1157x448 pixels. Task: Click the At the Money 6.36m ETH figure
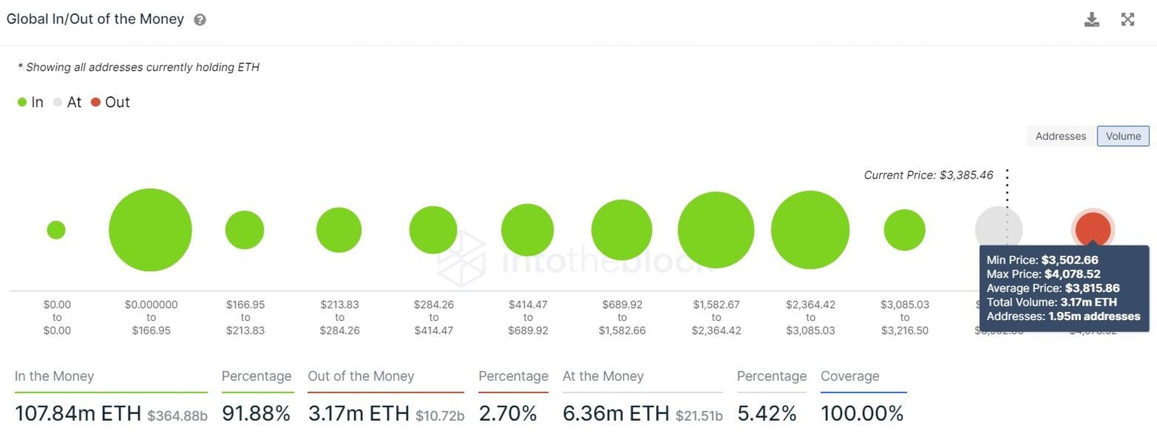614,413
